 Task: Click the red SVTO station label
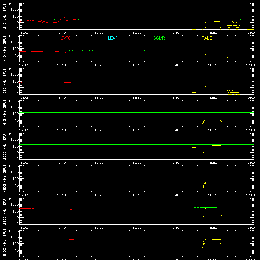(66, 38)
